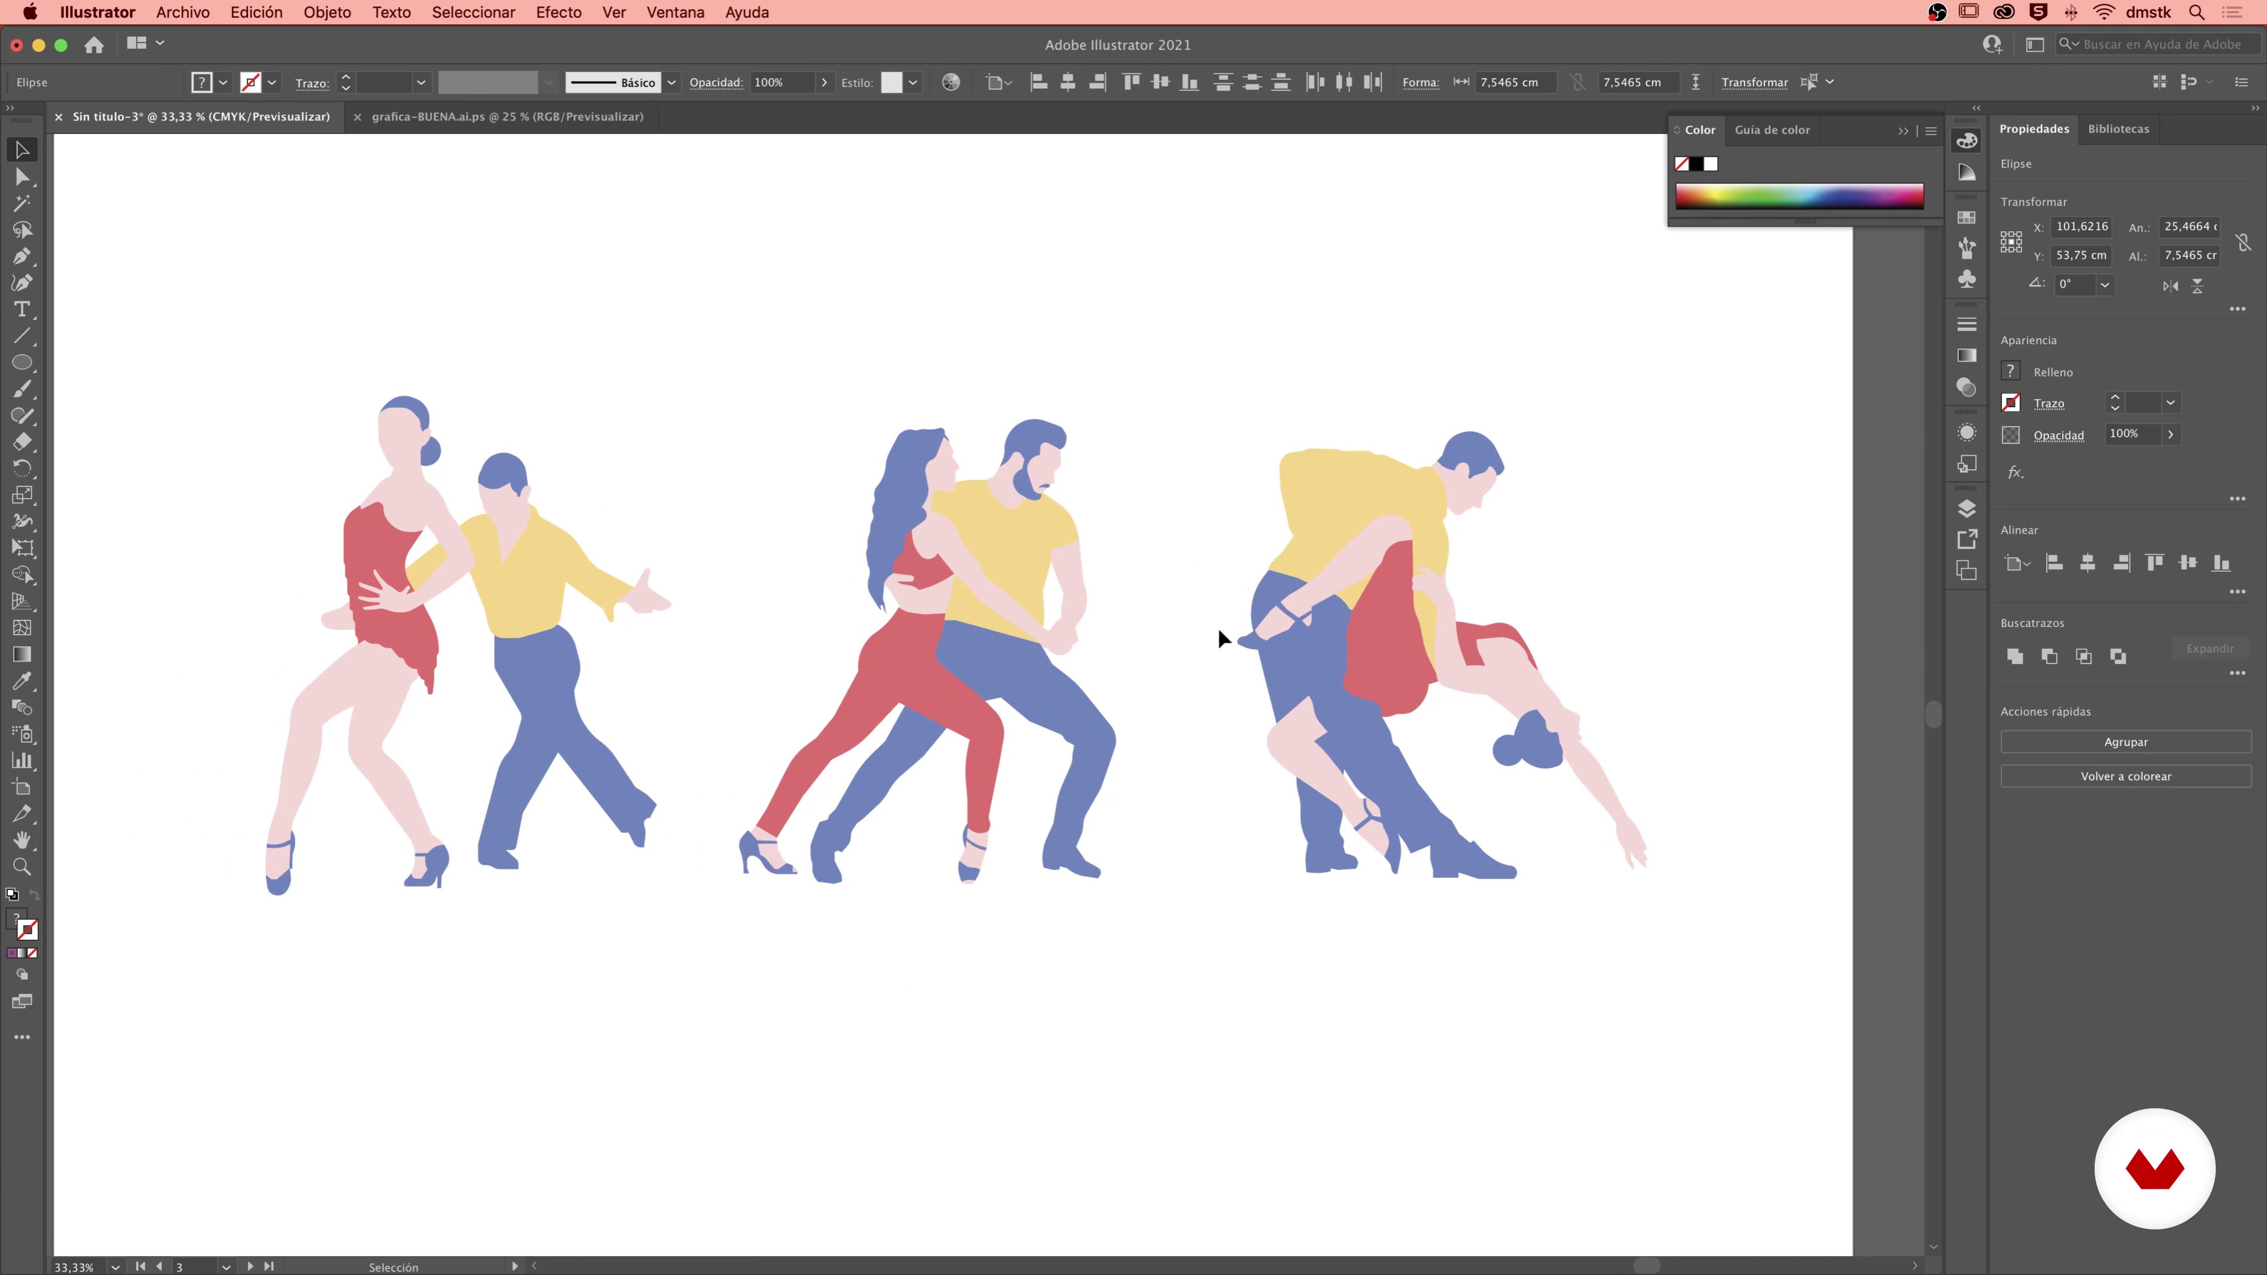Set None fill swatch in toolbar
This screenshot has height=1275, width=2267.
pos(32,953)
